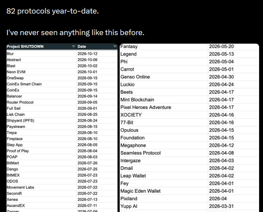Image resolution: width=263 pixels, height=212 pixels.
Task: Click the Foundation row name
Action: click(132, 138)
